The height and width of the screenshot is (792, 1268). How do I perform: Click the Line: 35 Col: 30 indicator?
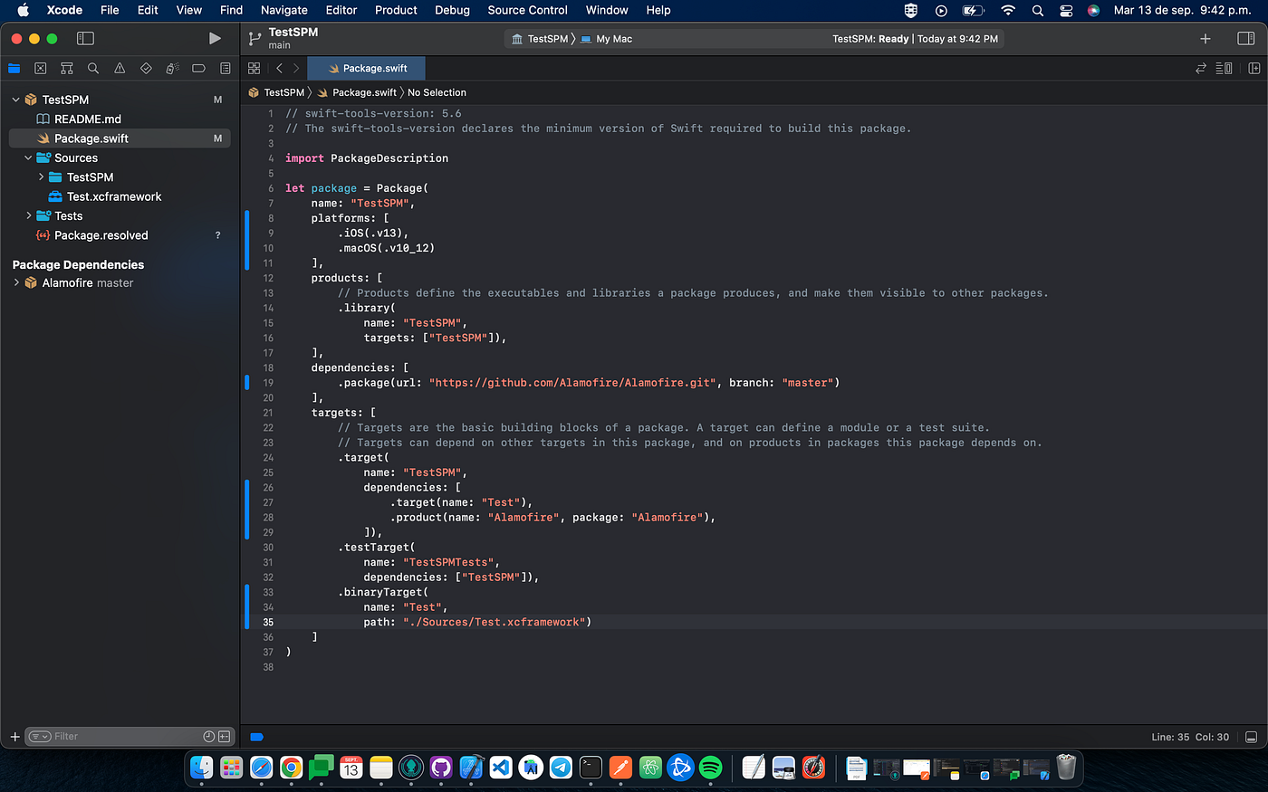pos(1190,737)
